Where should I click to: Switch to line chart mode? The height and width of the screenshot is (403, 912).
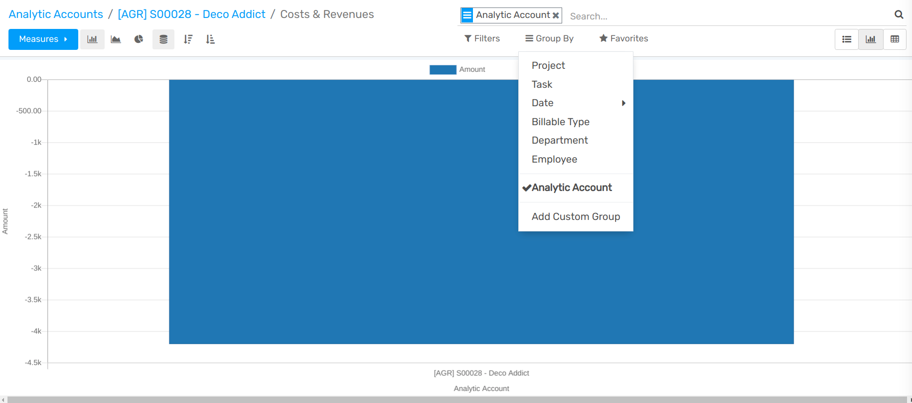point(116,39)
